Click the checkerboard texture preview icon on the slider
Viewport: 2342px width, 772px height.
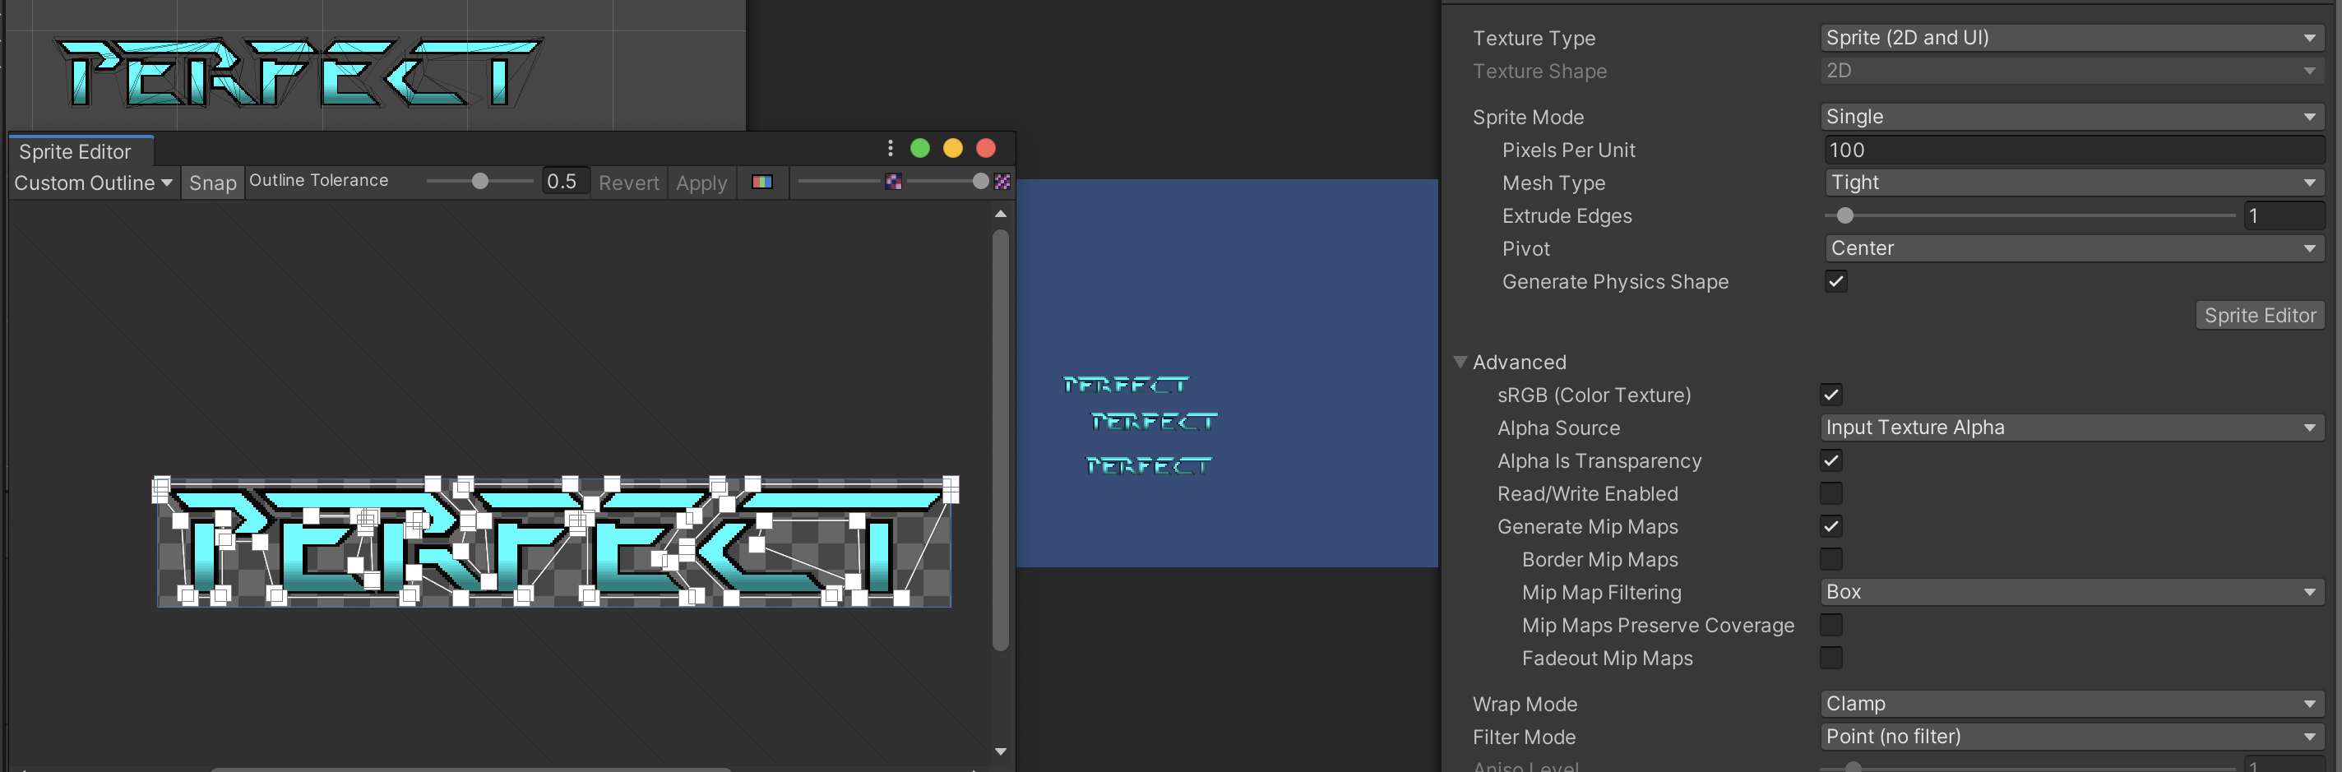(x=893, y=182)
